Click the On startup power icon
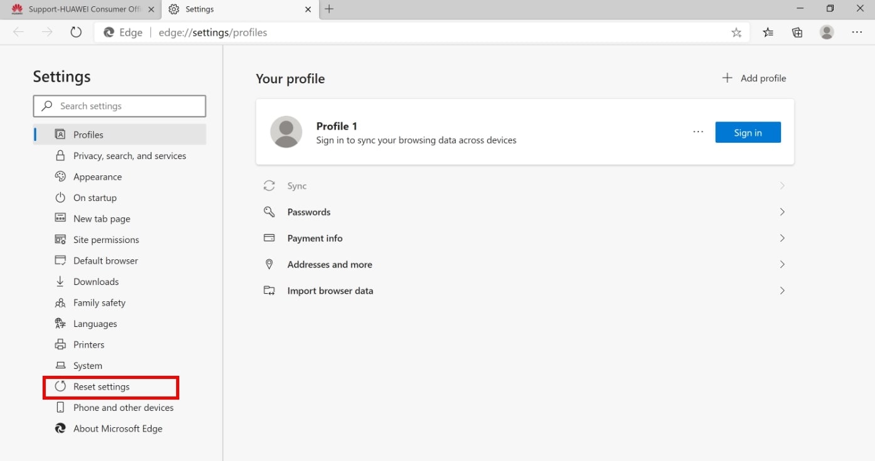Image resolution: width=875 pixels, height=461 pixels. pos(60,197)
